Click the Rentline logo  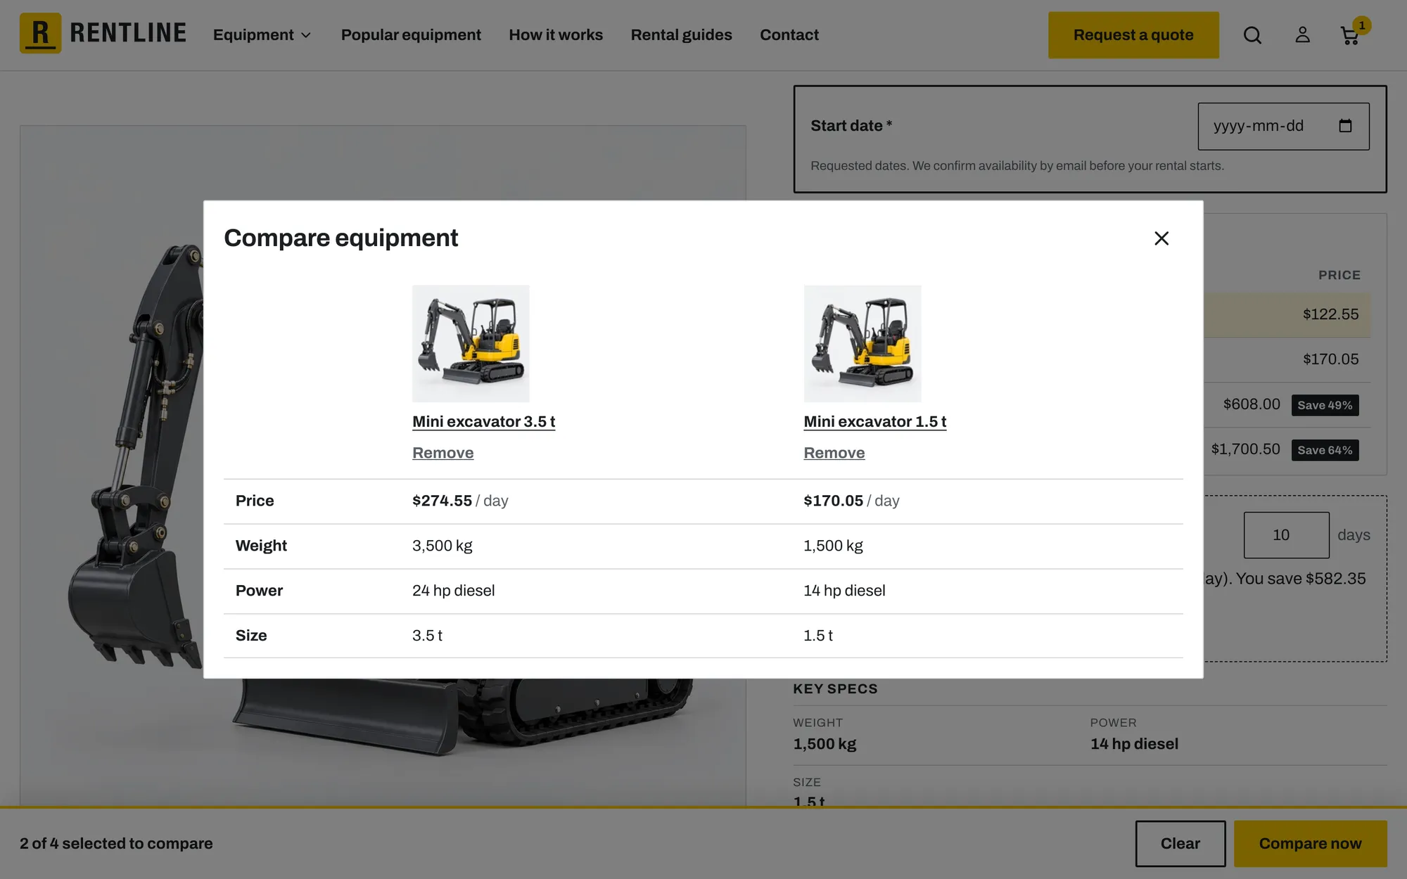click(x=103, y=33)
